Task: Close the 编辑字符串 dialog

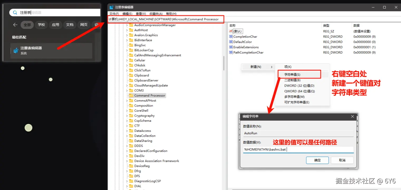Action: click(x=352, y=116)
